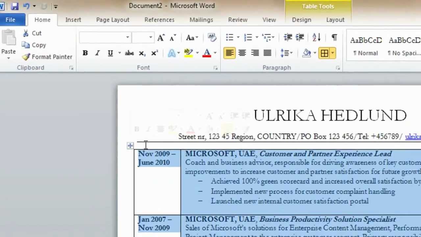Open the highlight color dropdown arrow
Viewport: 421px width, 237px height.
197,53
